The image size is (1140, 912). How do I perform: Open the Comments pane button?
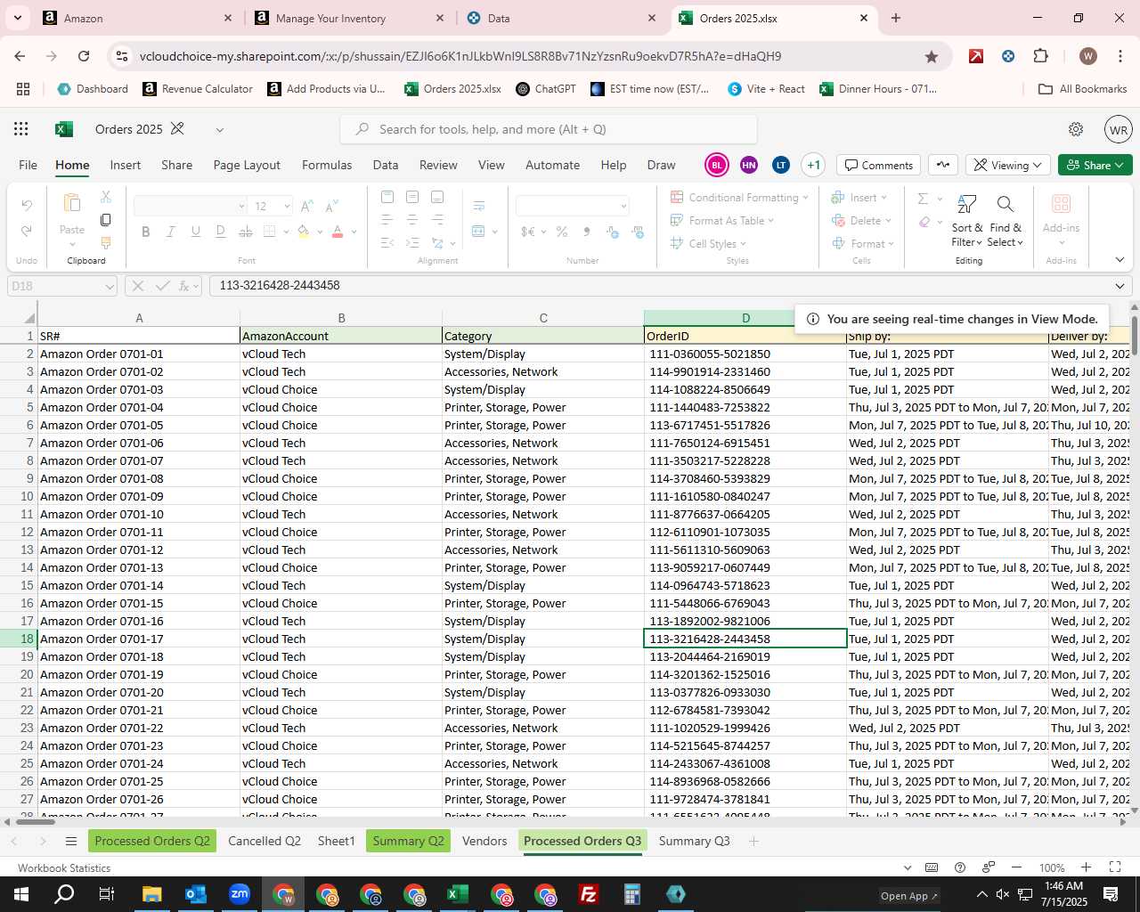tap(878, 165)
